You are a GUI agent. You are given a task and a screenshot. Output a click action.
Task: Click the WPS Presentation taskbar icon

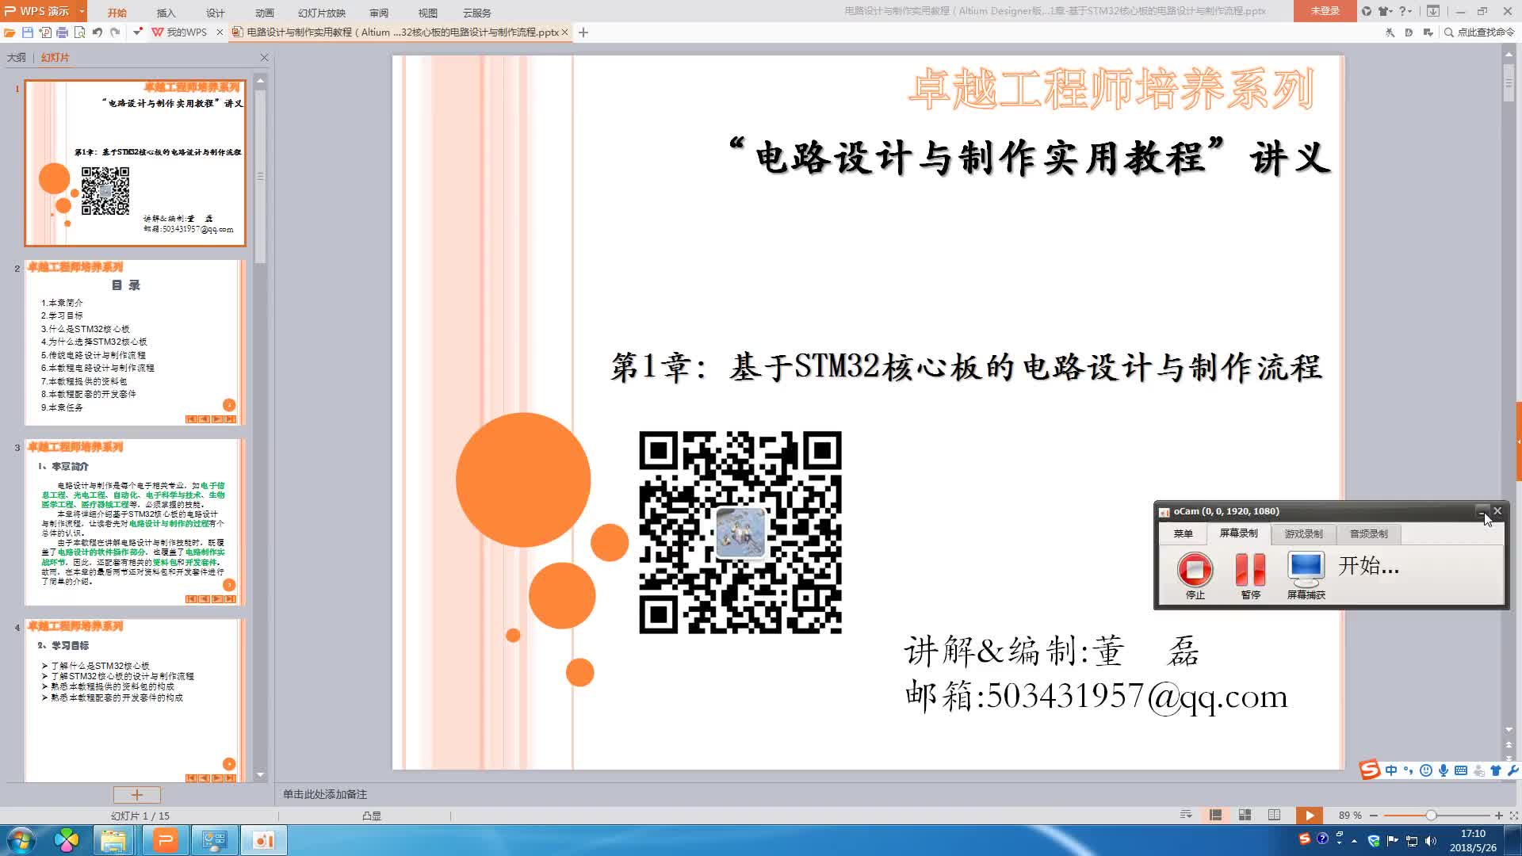pyautogui.click(x=165, y=840)
